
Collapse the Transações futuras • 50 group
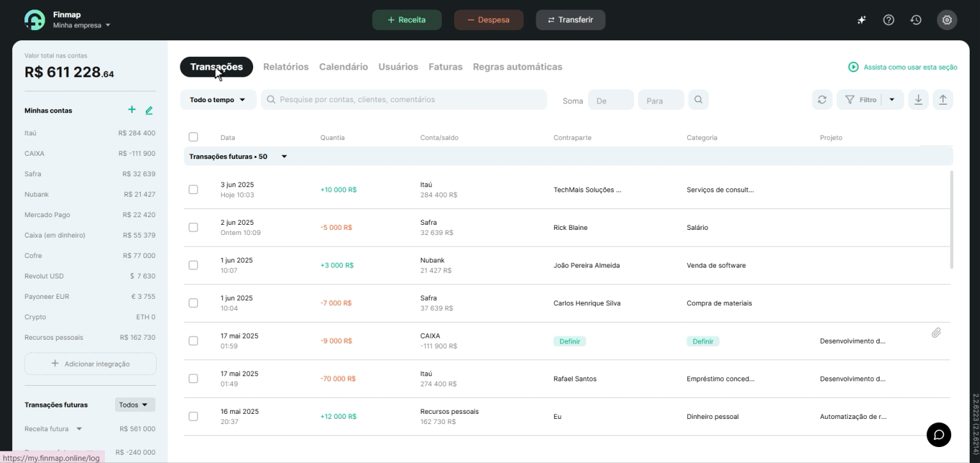click(x=284, y=156)
